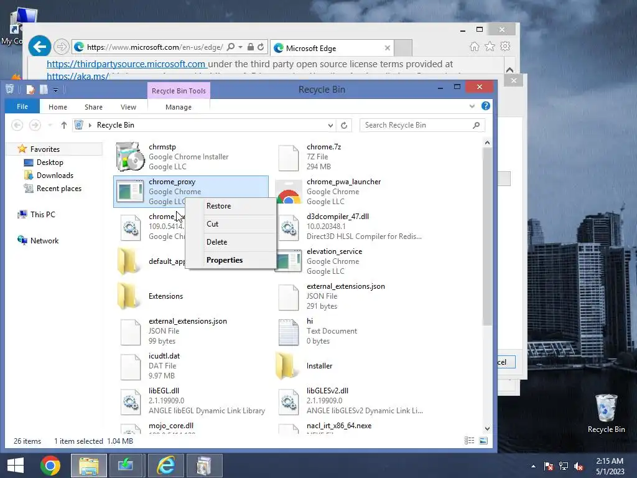Go forward in Explorer navigation
The height and width of the screenshot is (478, 637).
point(35,125)
